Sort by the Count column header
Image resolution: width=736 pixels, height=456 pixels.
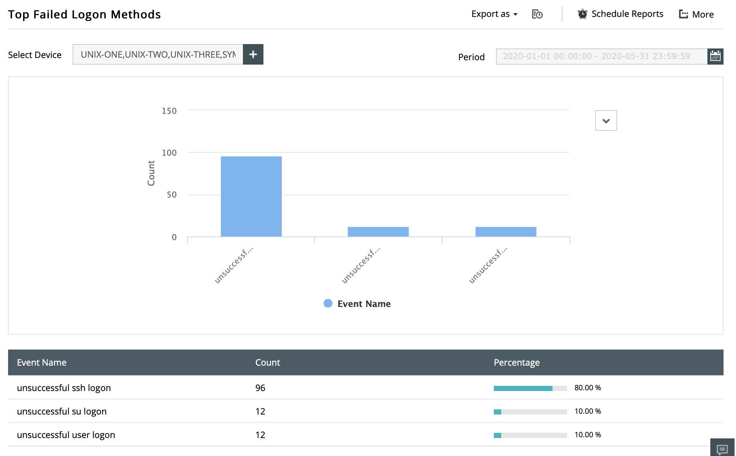tap(267, 362)
